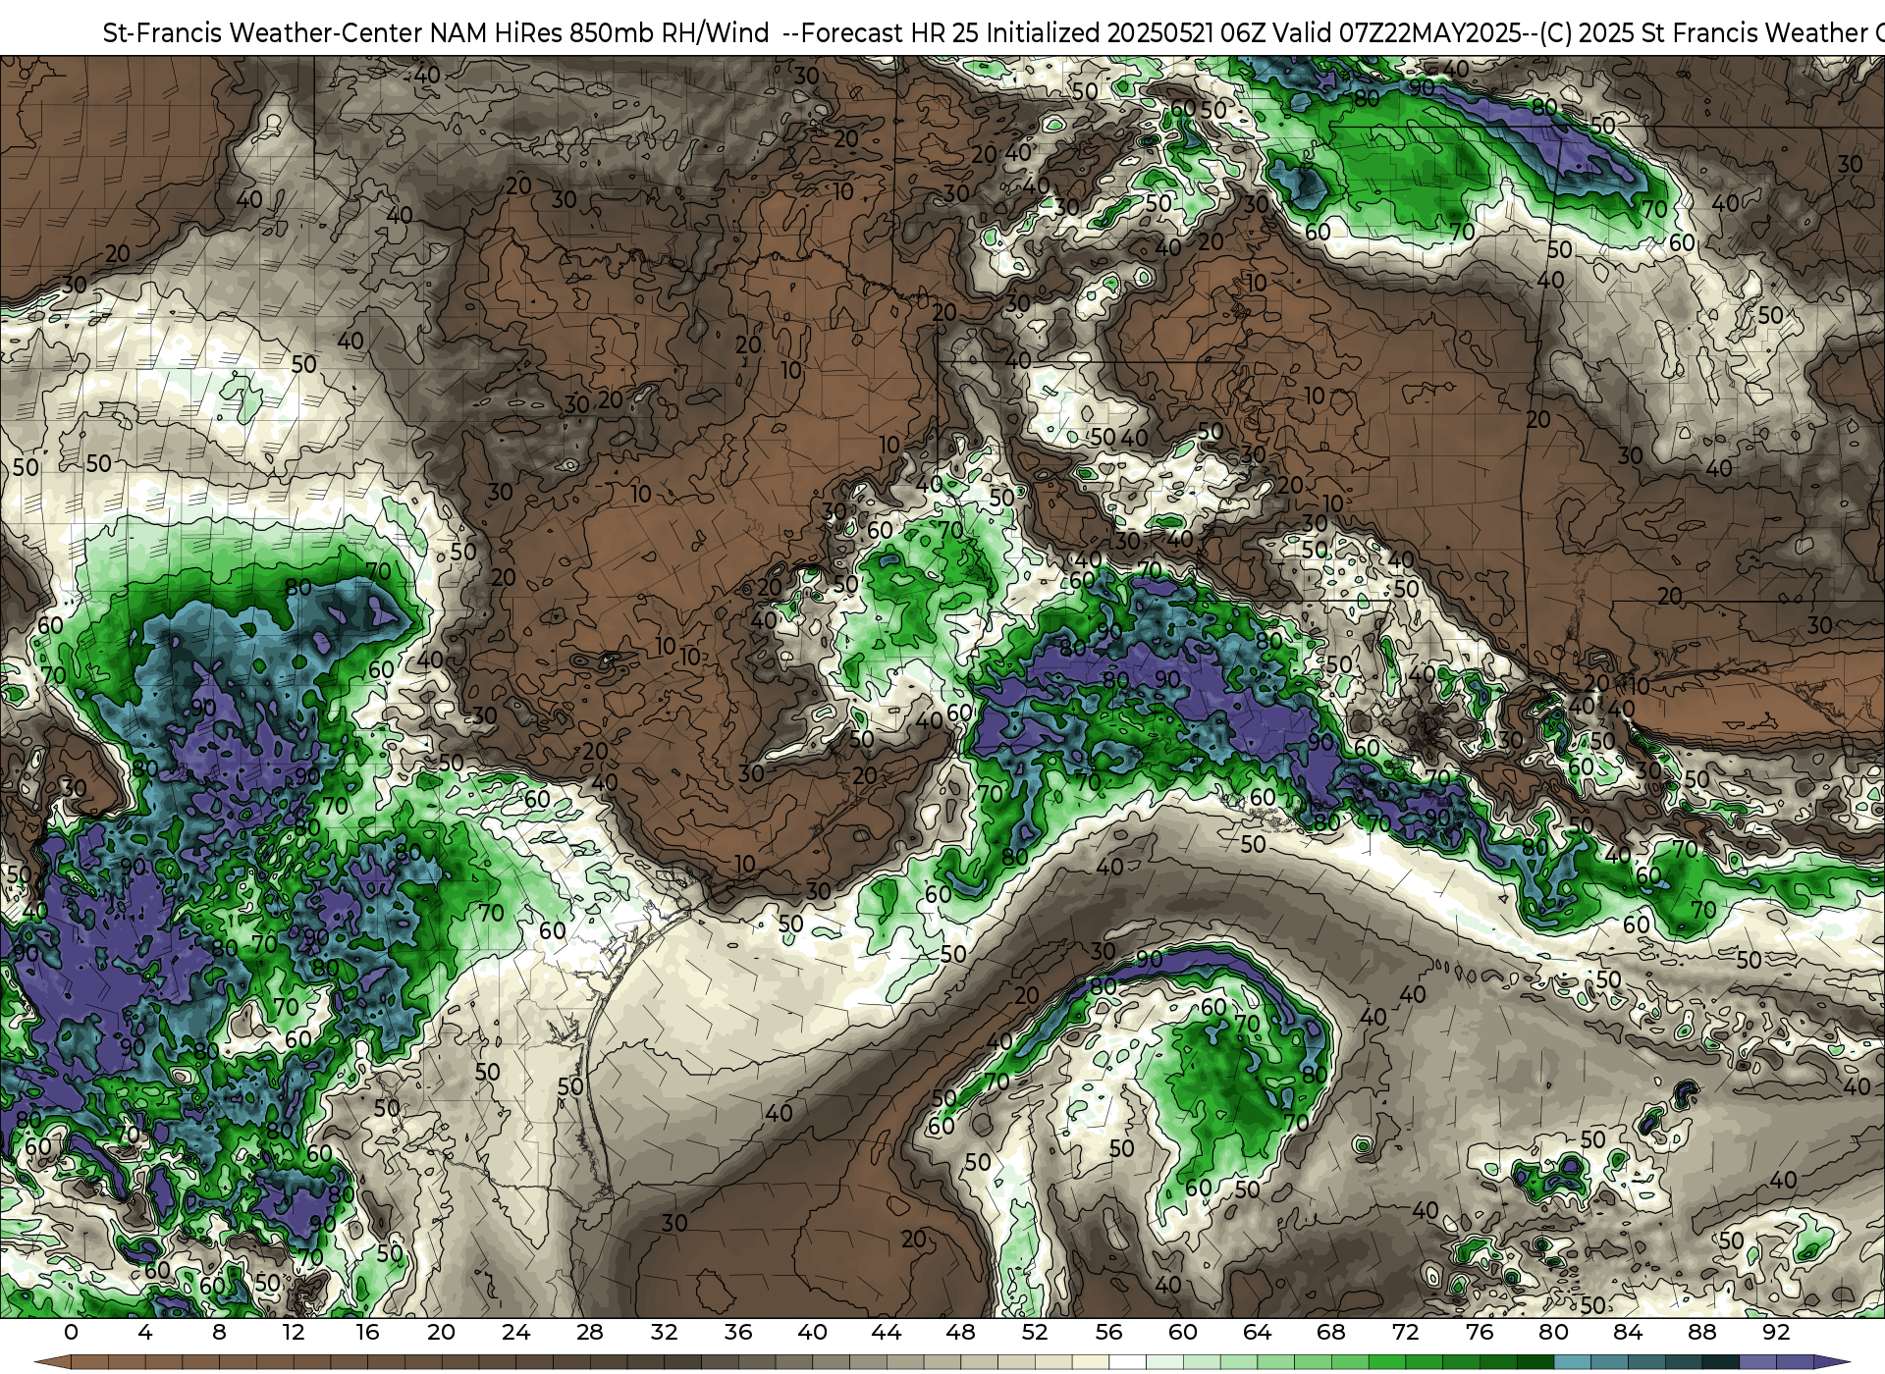Click the color scale label '24'

[515, 1332]
